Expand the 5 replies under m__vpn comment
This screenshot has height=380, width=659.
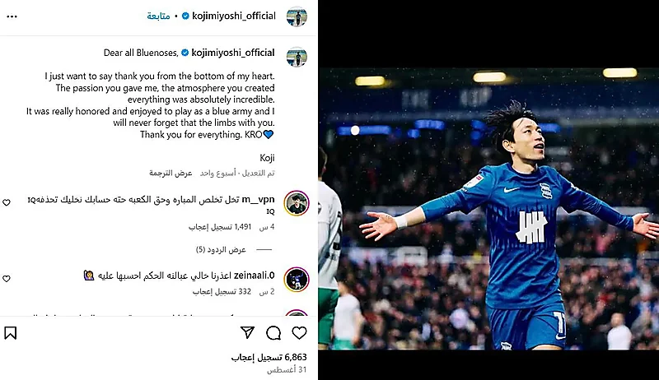221,249
